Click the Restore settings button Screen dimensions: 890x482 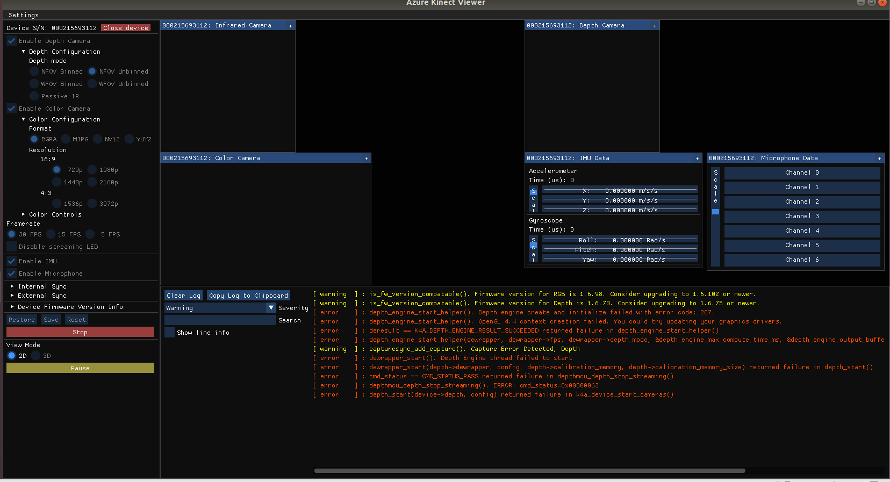point(21,320)
